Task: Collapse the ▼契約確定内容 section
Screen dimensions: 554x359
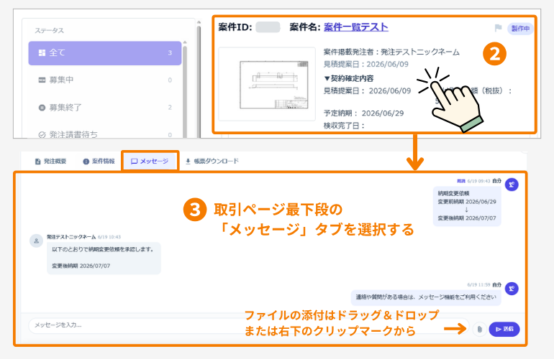Action: point(349,78)
